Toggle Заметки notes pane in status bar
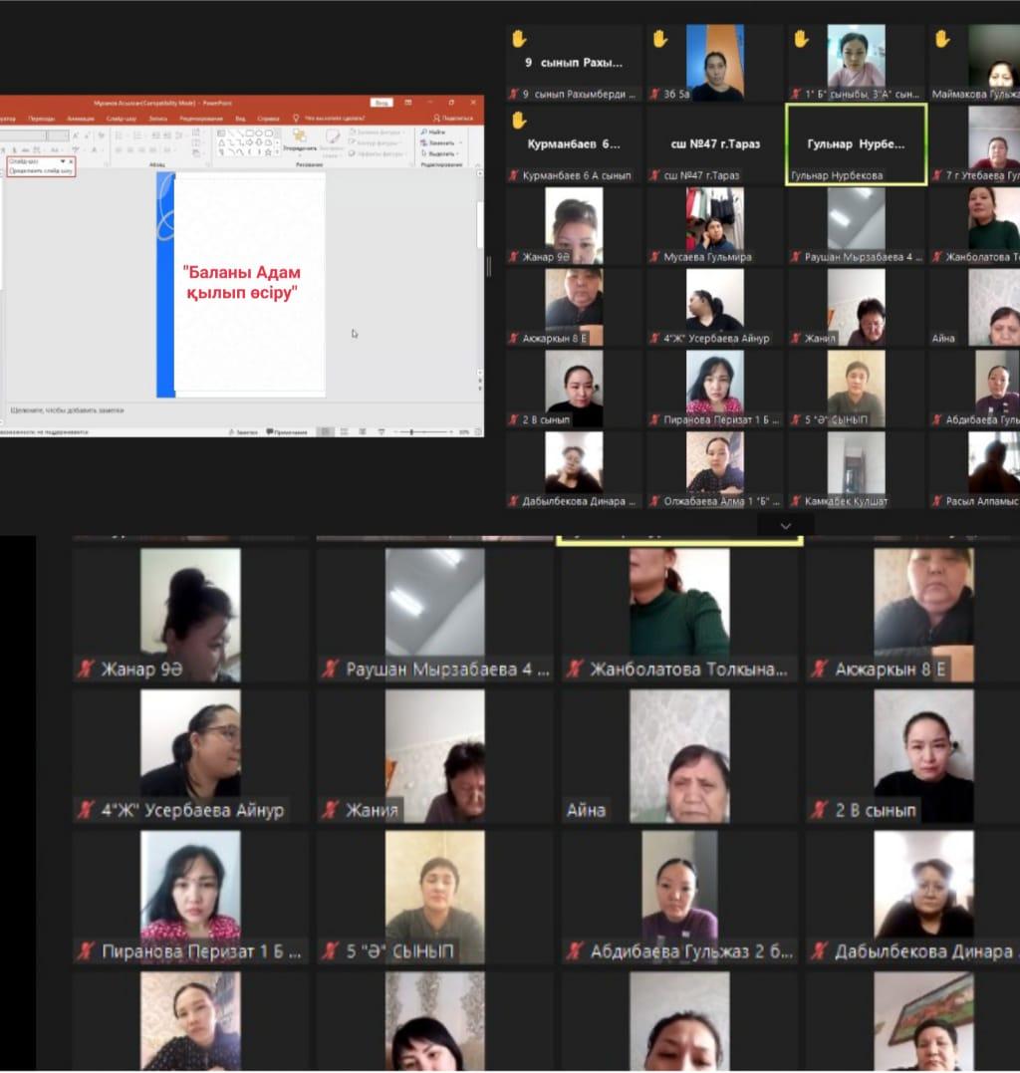 pos(243,432)
